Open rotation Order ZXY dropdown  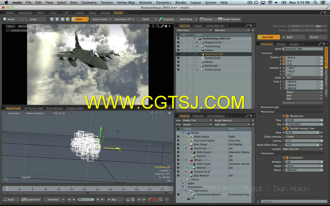[x=304, y=77]
